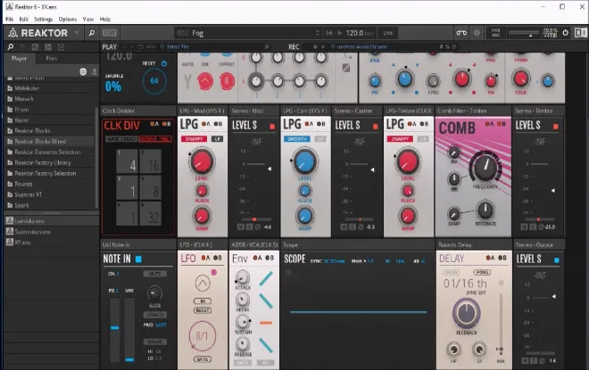Image resolution: width=589 pixels, height=370 pixels.
Task: Adjust the master volume slider in header
Action: click(525, 33)
